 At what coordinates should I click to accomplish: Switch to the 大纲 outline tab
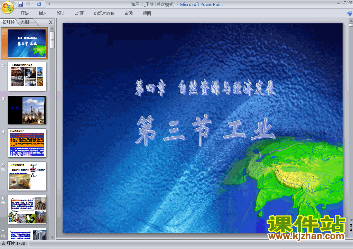[x=25, y=22]
